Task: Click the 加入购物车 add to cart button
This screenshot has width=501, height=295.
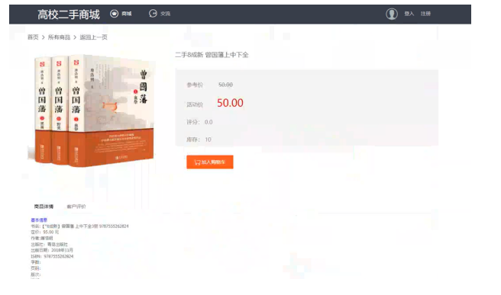Action: tap(210, 162)
